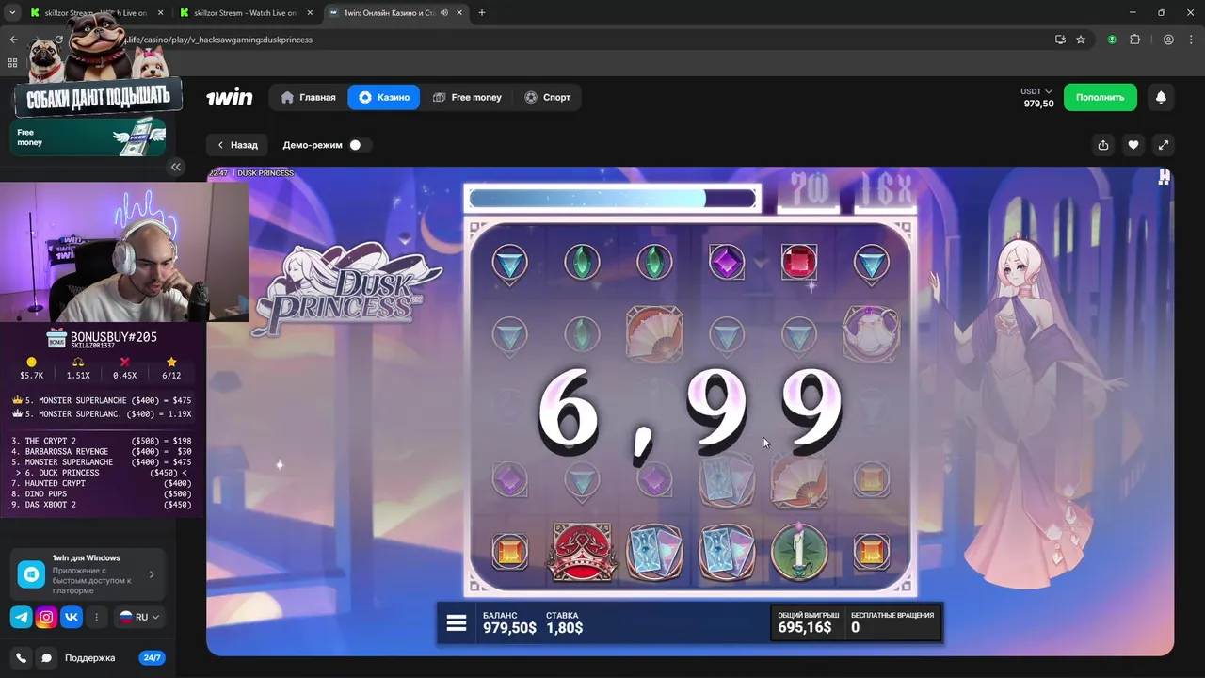
Task: Open the Chrome three-dot menu
Action: (1191, 40)
